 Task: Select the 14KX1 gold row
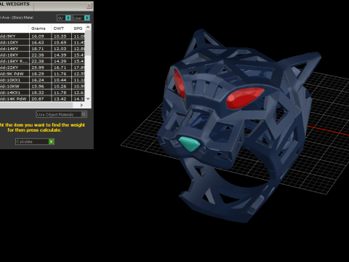coord(42,92)
